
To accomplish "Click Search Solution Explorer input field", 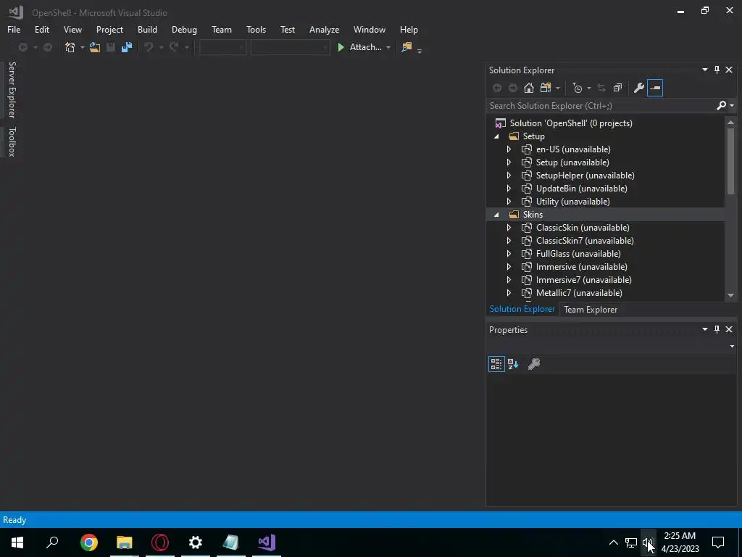I will tap(601, 106).
